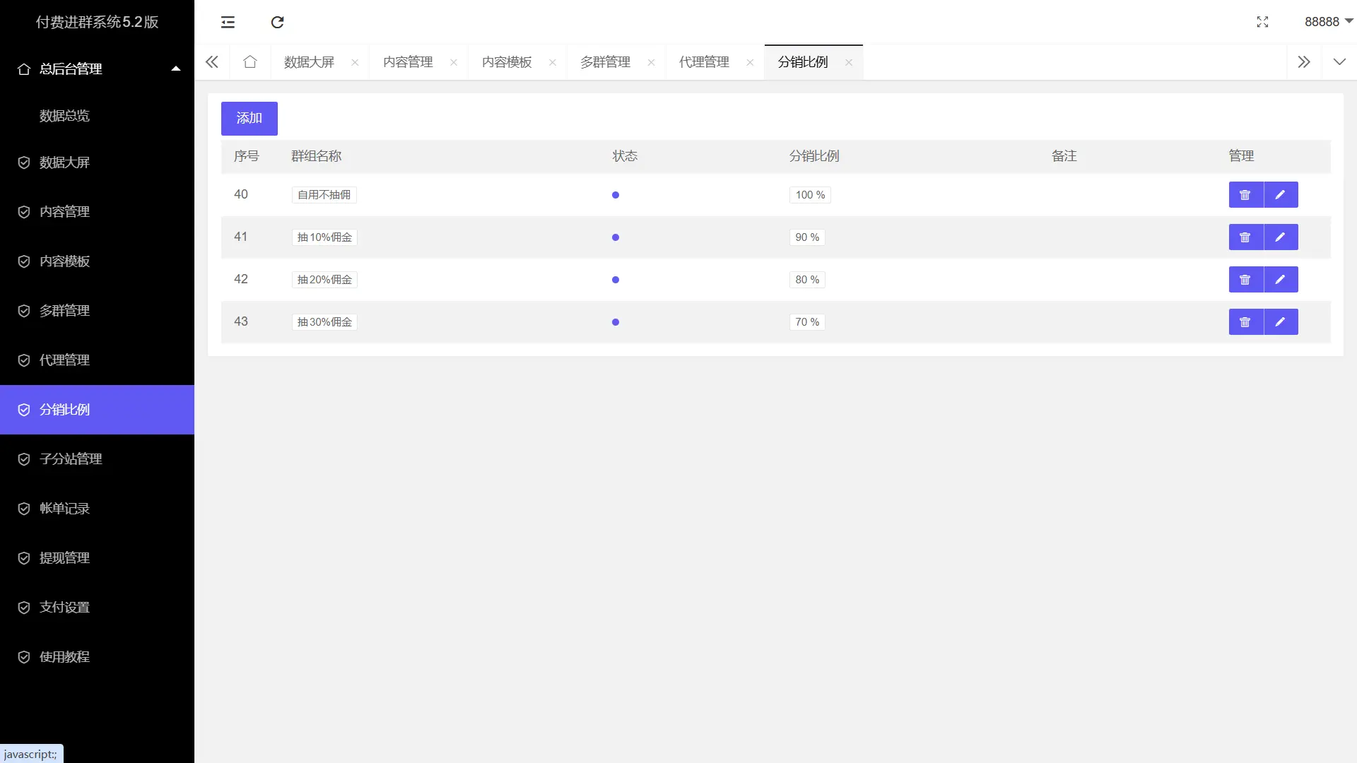This screenshot has height=763, width=1357.
Task: Go to home tab icon
Action: pos(249,62)
